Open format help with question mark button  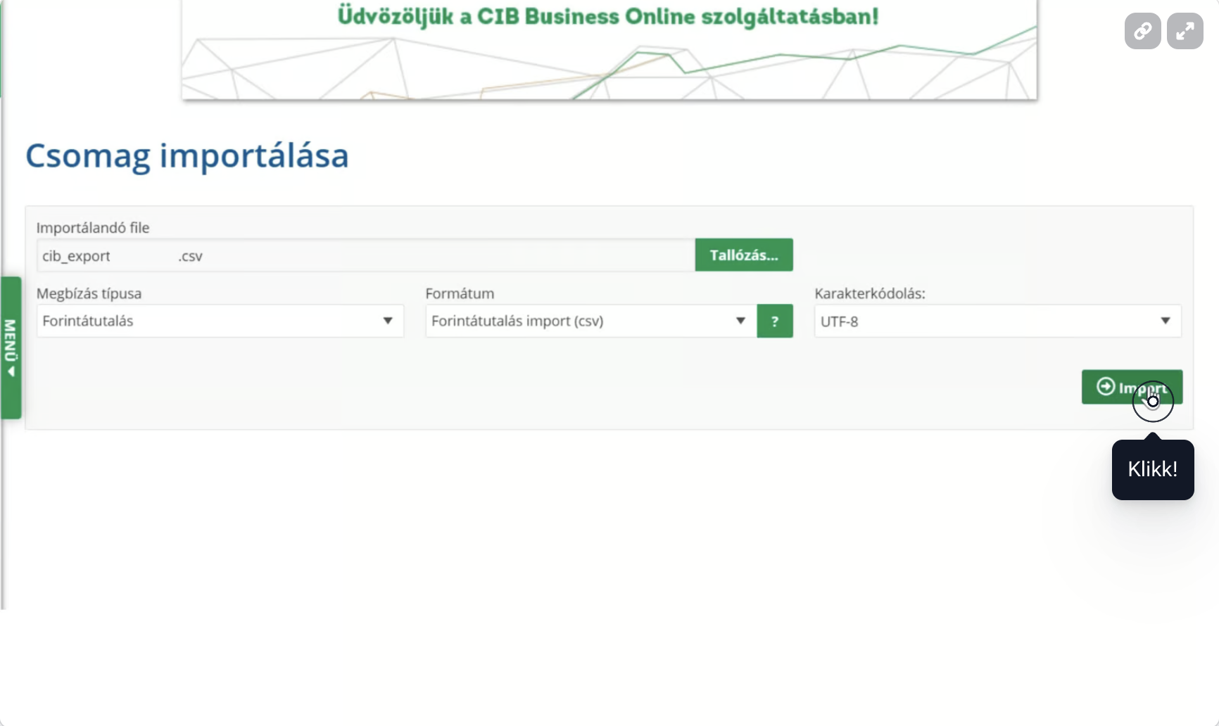[x=775, y=321]
